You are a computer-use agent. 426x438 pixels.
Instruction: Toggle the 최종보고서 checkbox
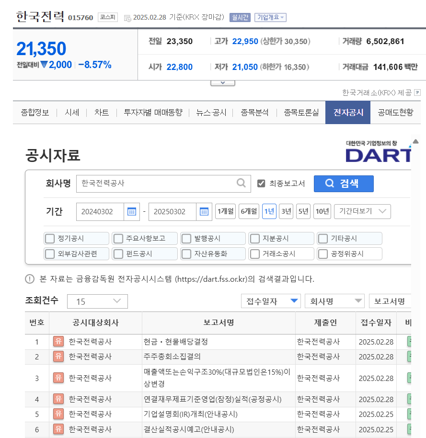click(x=261, y=183)
